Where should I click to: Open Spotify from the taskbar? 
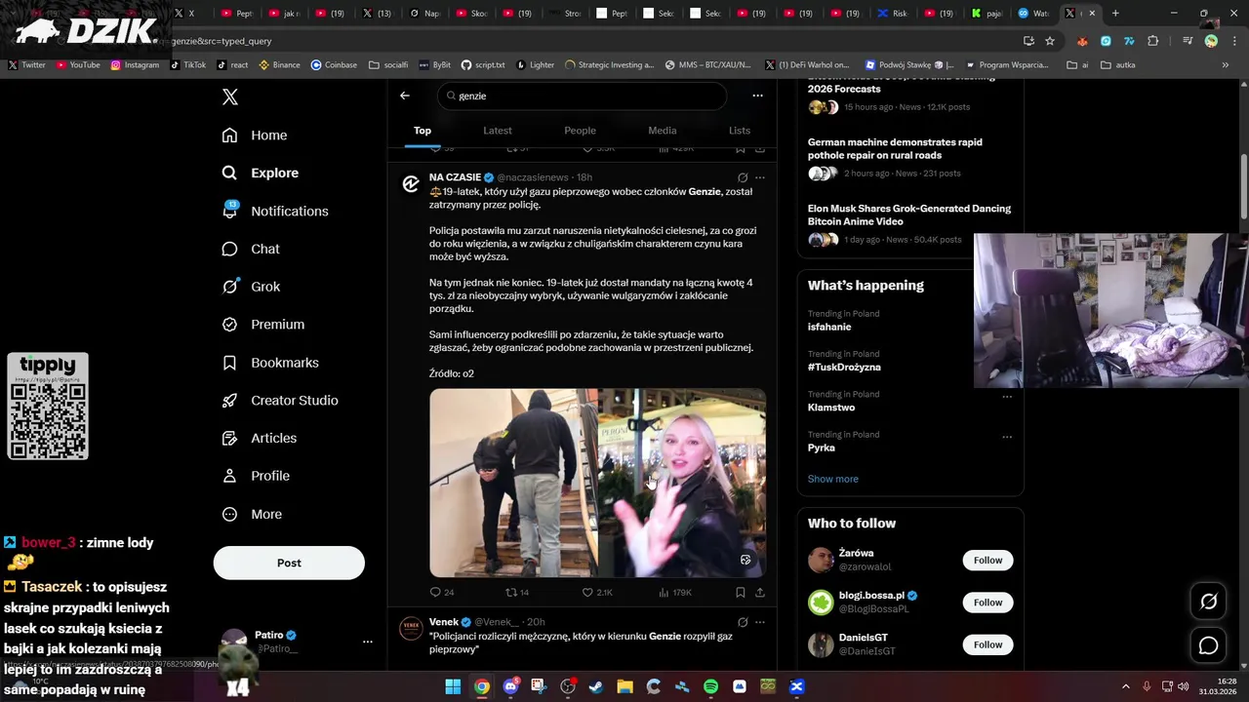tap(710, 686)
